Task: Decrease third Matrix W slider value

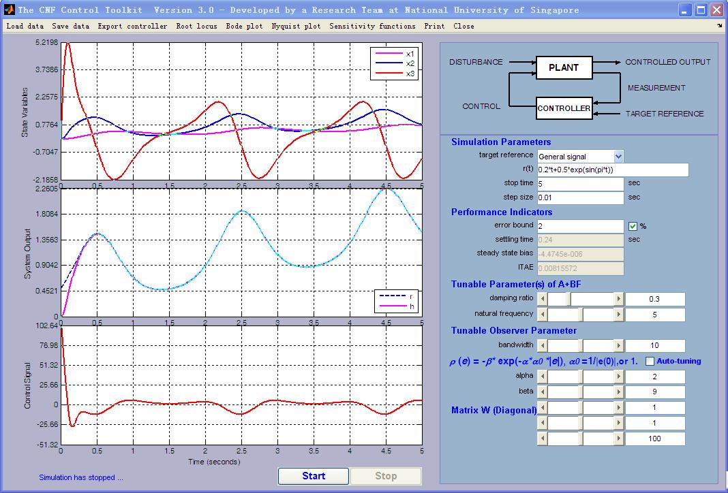Action: point(543,439)
